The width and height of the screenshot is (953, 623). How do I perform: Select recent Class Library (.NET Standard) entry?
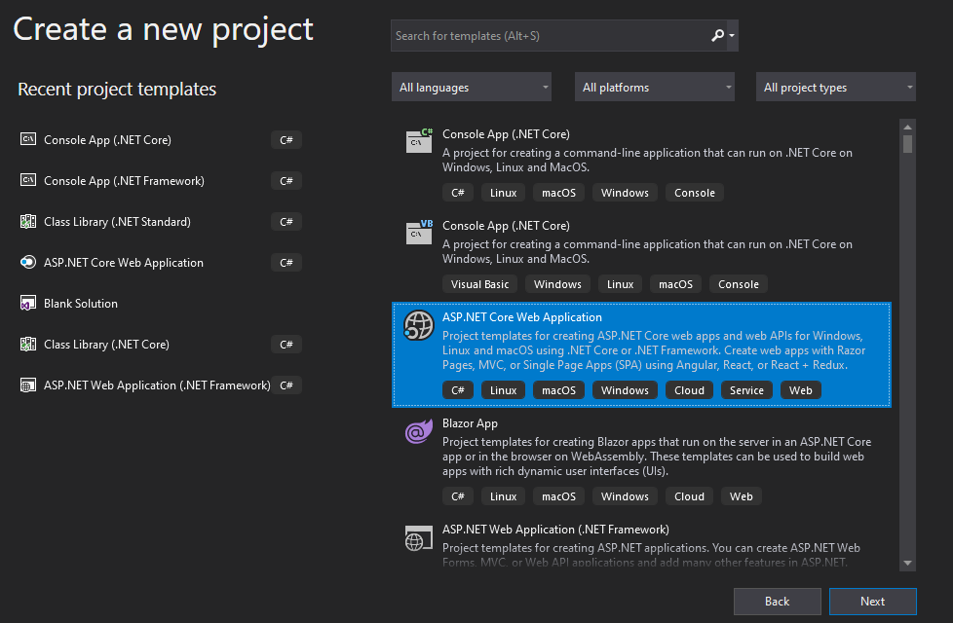[x=161, y=222]
